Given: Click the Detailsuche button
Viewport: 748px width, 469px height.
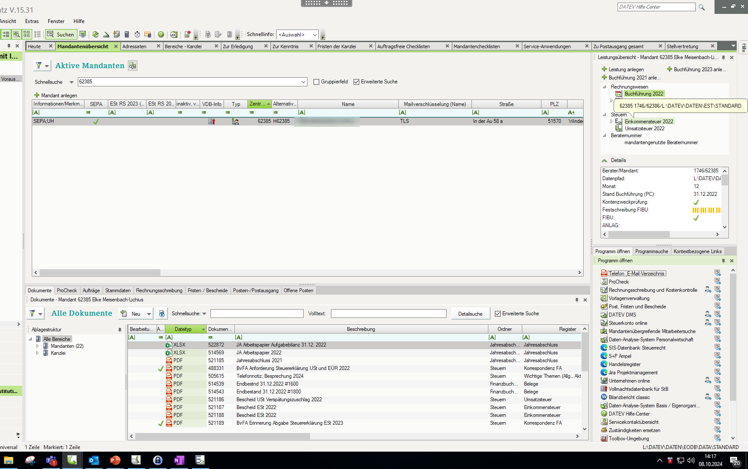Looking at the screenshot, I should pyautogui.click(x=470, y=314).
